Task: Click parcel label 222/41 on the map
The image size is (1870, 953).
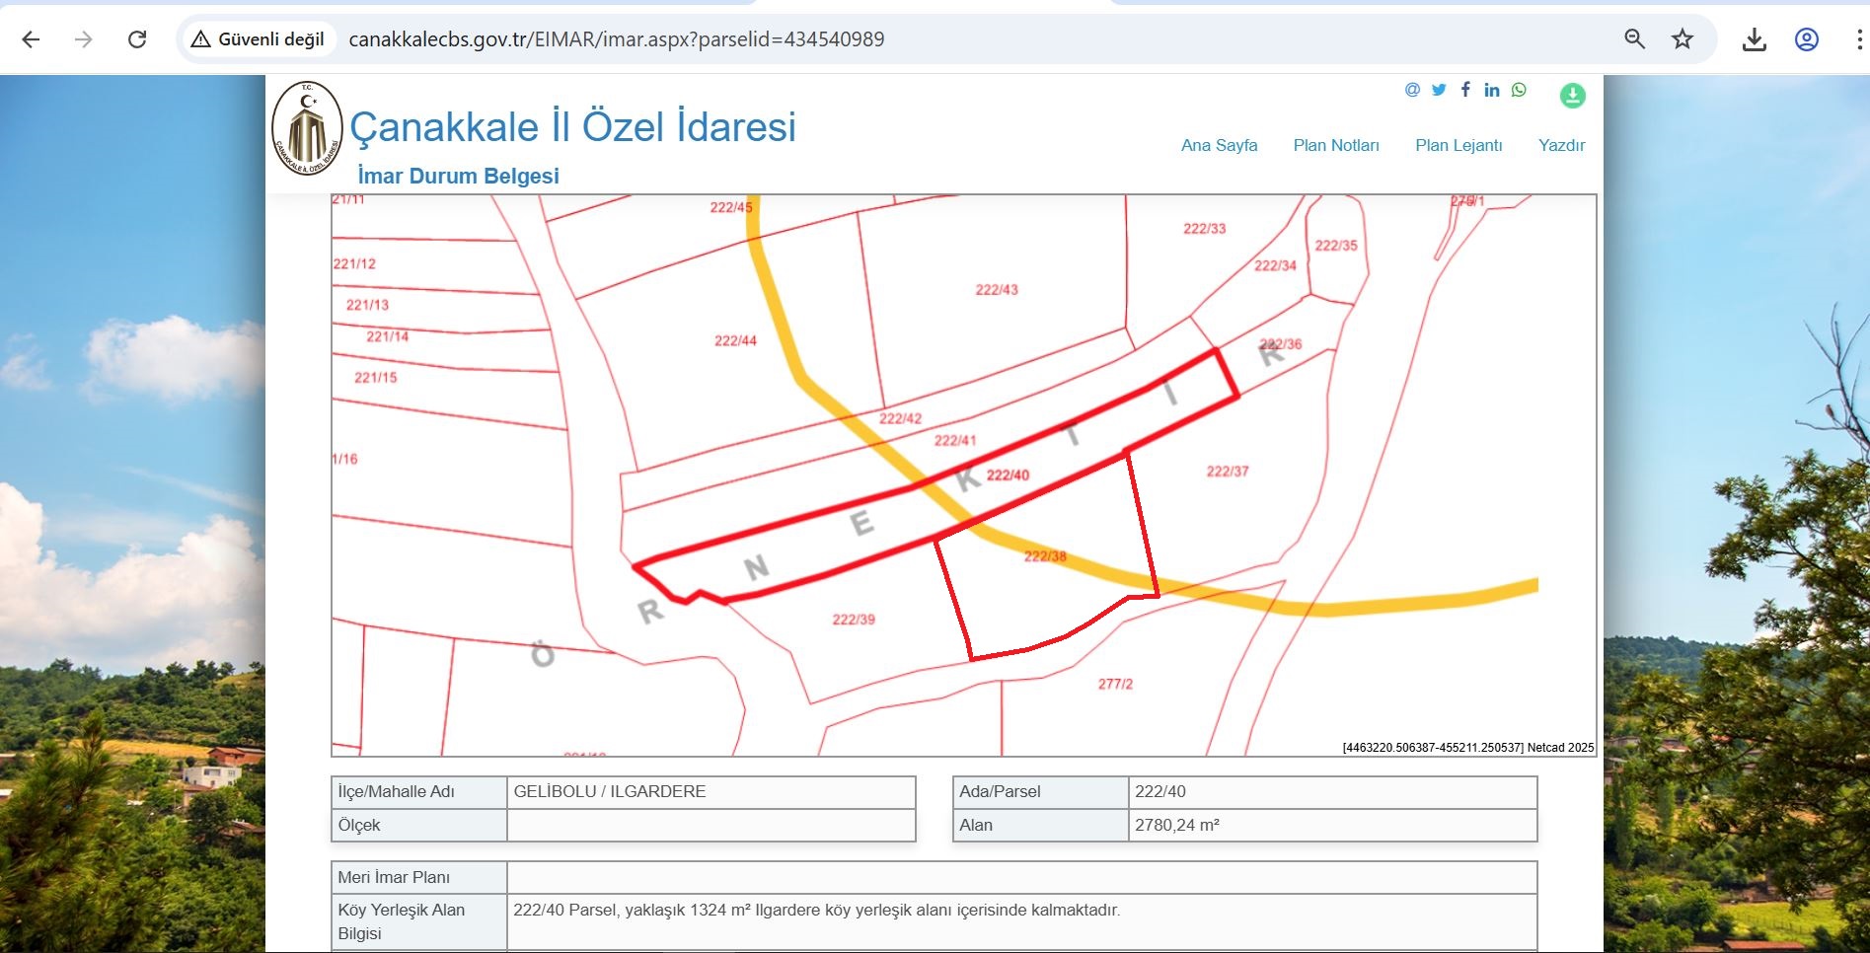Action: click(x=955, y=441)
